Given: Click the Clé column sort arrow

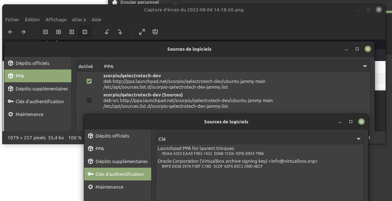Looking at the screenshot, I should click(359, 139).
